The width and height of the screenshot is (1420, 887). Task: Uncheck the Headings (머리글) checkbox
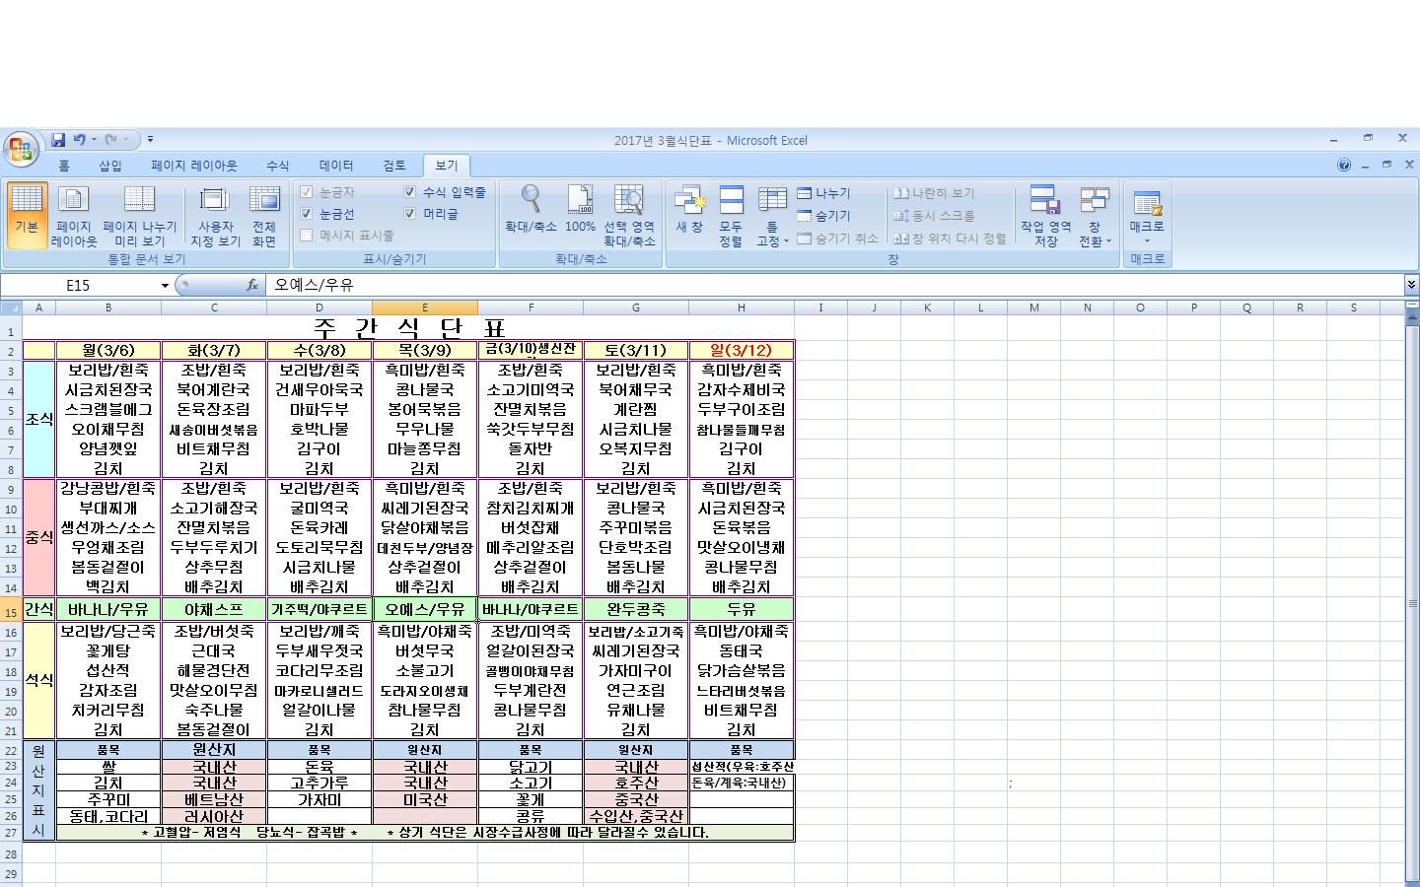[x=410, y=214]
